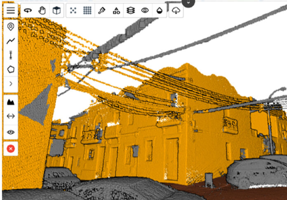Activate the pan hand tool
The height and width of the screenshot is (200, 287).
click(x=42, y=11)
